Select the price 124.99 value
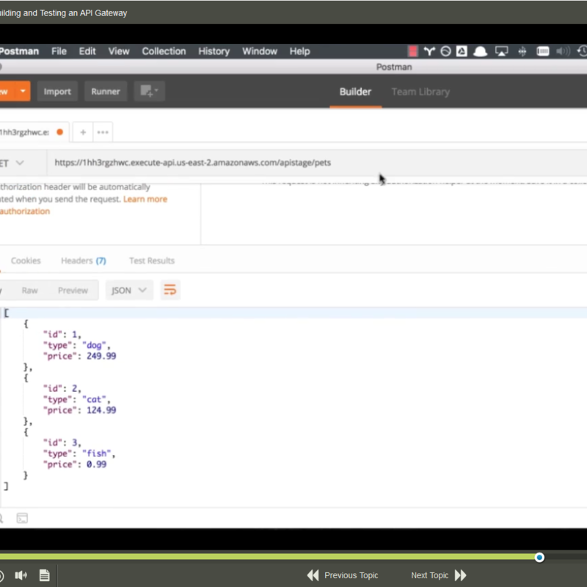This screenshot has width=587, height=587. click(101, 410)
